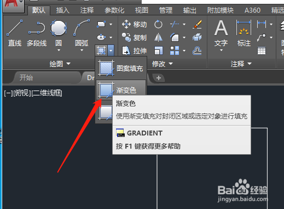The width and height of the screenshot is (284, 209).
Task: Expand the Draw (绘图) panel
Action: point(60,64)
